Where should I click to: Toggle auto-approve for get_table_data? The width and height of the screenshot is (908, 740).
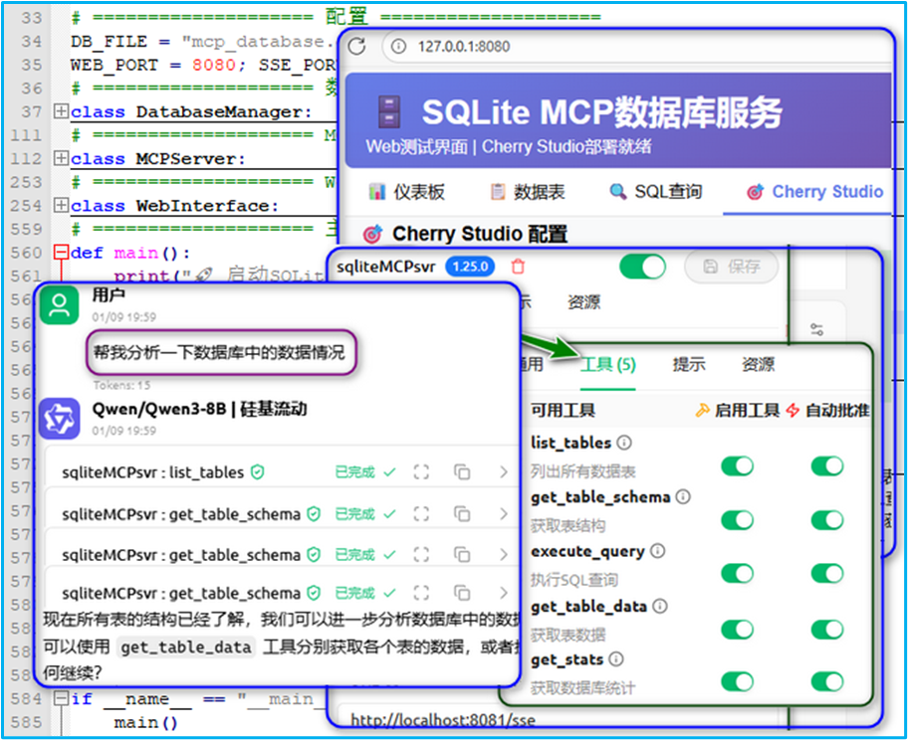pyautogui.click(x=827, y=630)
